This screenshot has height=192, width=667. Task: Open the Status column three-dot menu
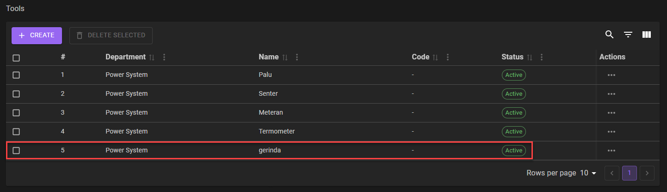coord(542,58)
